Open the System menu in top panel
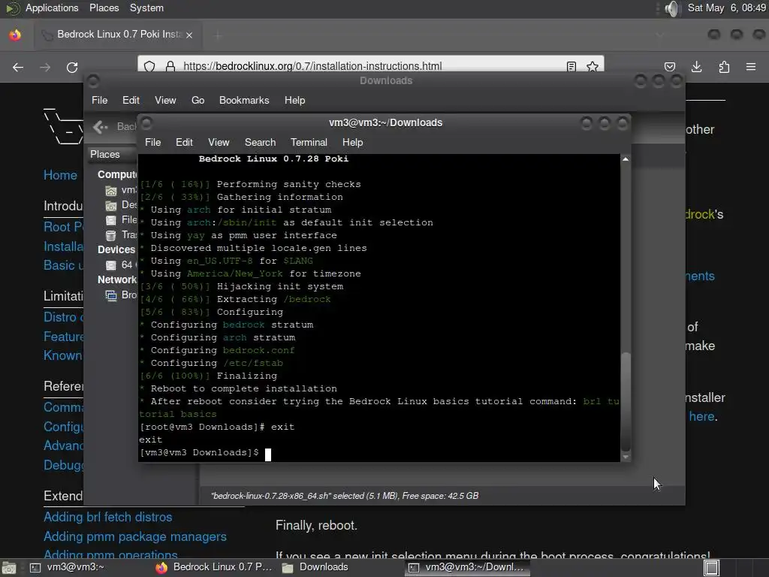 (146, 8)
